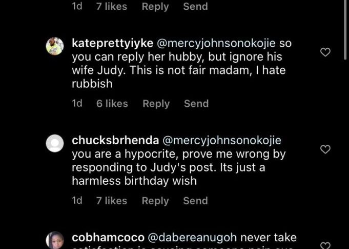Open cobhamcoco's profile picture
Image resolution: width=349 pixels, height=249 pixels.
[55, 240]
